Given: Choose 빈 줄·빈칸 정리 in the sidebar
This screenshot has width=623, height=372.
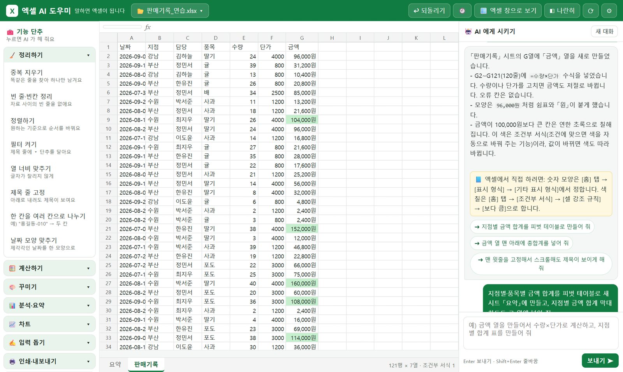Looking at the screenshot, I should pyautogui.click(x=49, y=100).
